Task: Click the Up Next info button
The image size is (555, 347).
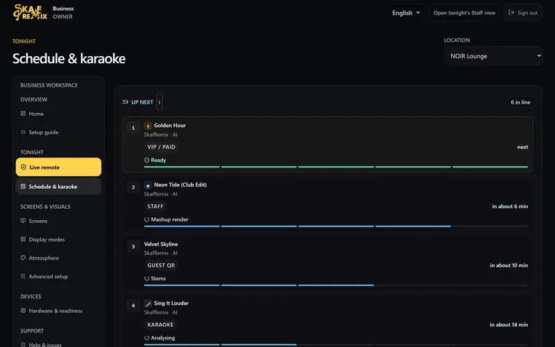Action: (160, 102)
